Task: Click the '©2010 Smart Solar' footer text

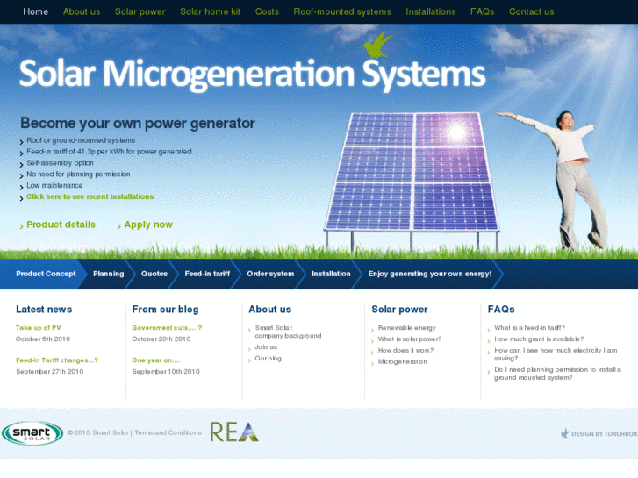Action: coord(98,432)
